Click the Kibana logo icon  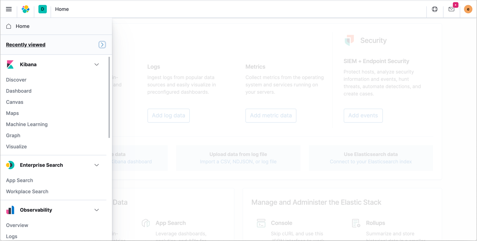click(10, 64)
